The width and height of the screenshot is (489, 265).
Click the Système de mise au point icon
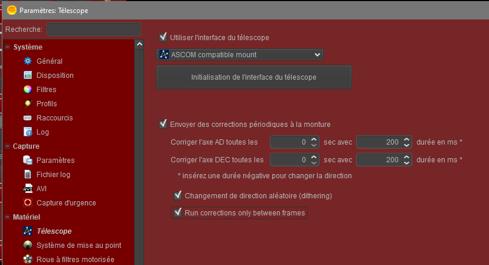point(28,246)
